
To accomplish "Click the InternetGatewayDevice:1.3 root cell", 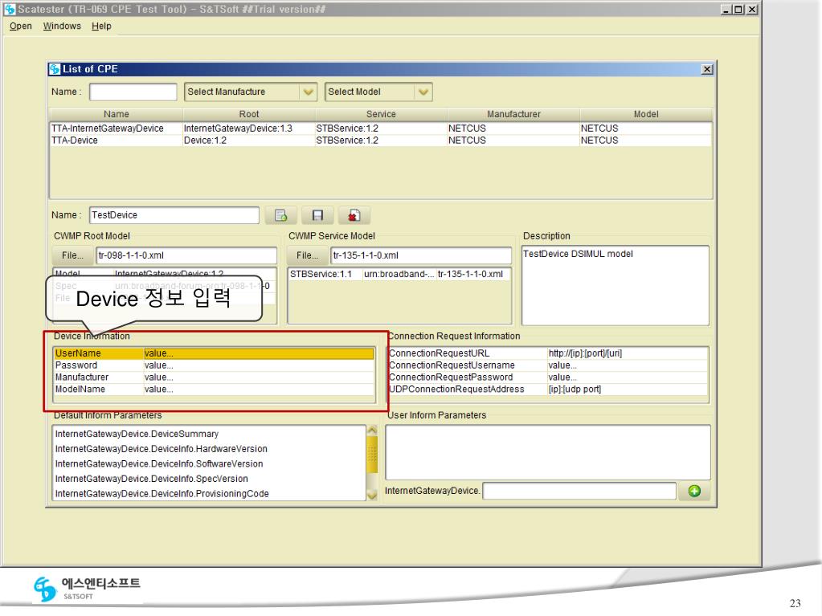I will point(248,129).
